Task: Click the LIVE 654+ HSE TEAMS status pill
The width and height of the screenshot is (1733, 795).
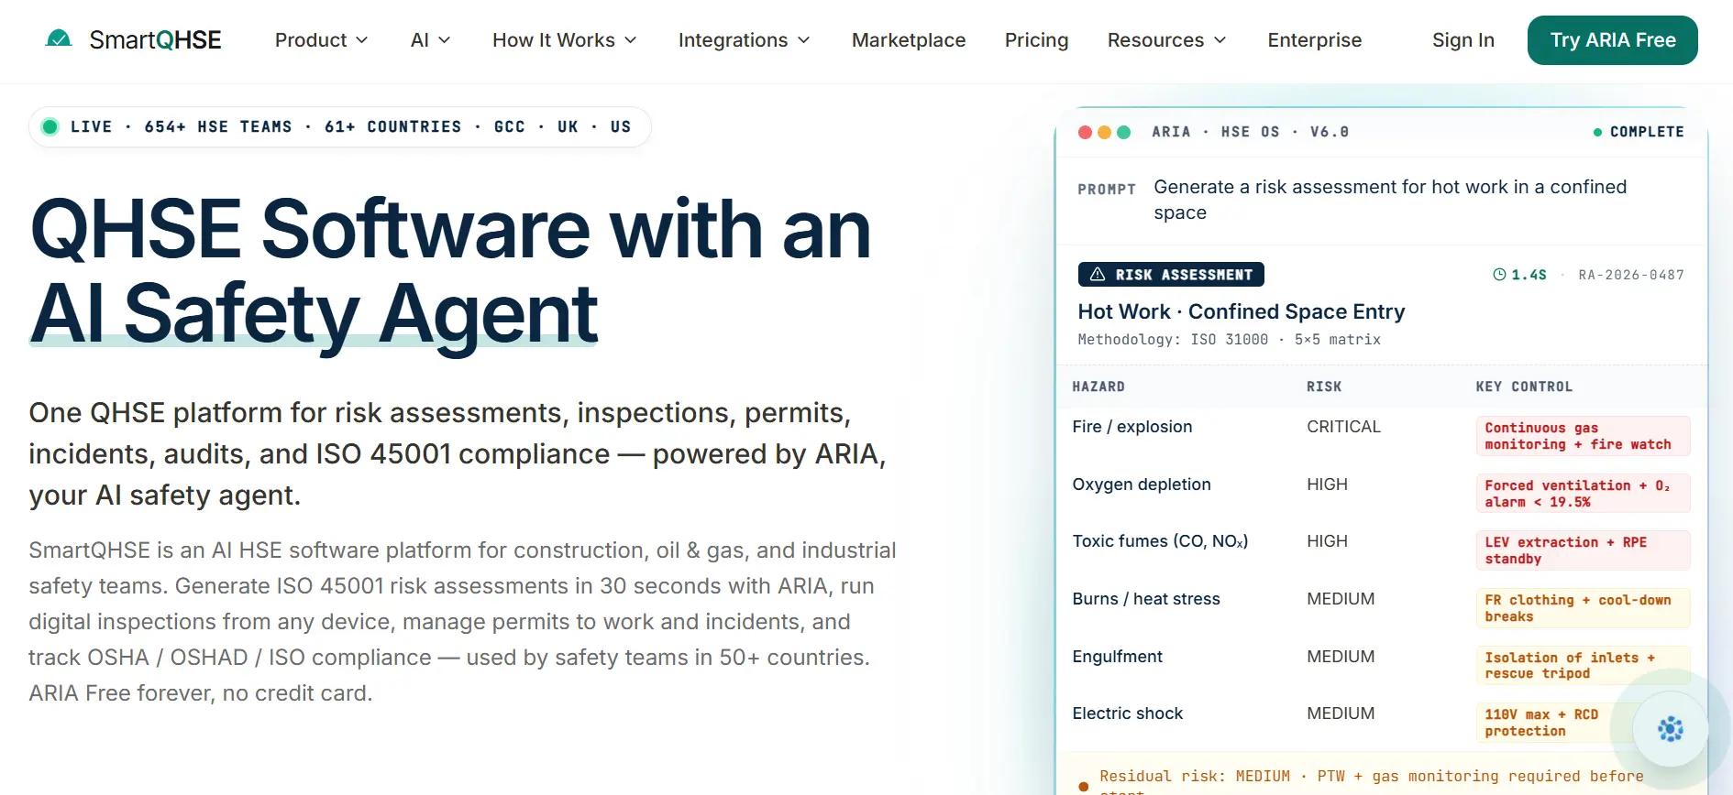Action: (340, 126)
